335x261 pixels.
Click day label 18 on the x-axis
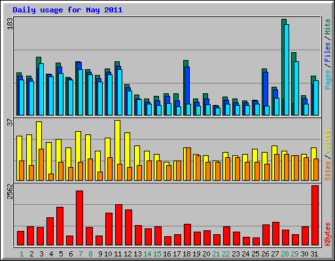point(186,254)
